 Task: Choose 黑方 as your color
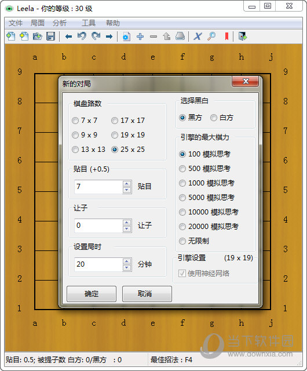tap(191, 117)
